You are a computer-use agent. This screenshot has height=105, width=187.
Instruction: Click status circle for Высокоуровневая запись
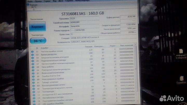pos(34,86)
